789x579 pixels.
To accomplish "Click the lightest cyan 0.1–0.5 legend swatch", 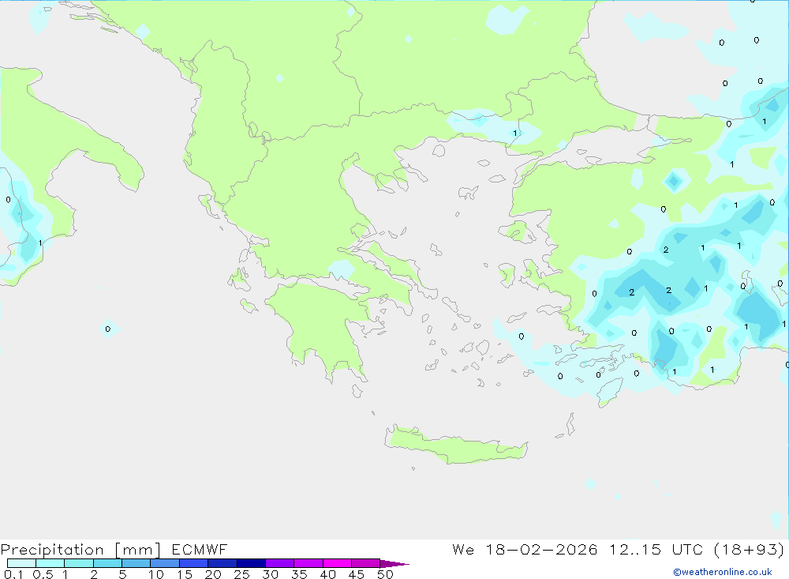I will tap(21, 563).
